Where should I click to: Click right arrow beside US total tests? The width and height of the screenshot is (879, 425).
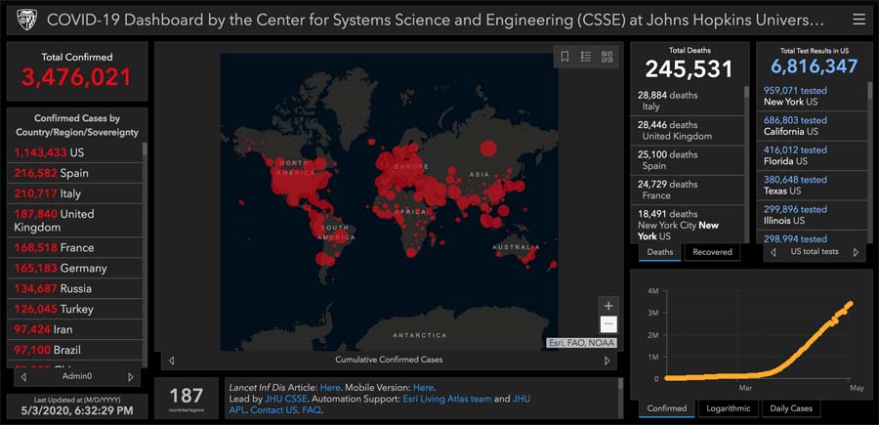[x=856, y=252]
